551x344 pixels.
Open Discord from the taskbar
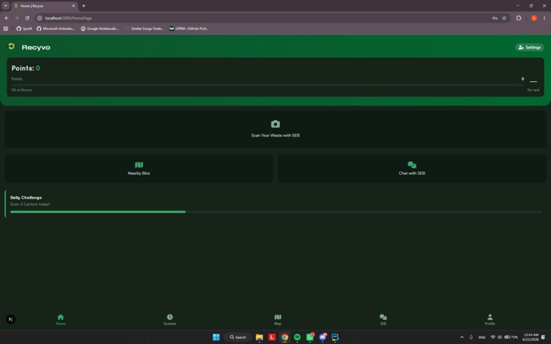click(x=323, y=337)
